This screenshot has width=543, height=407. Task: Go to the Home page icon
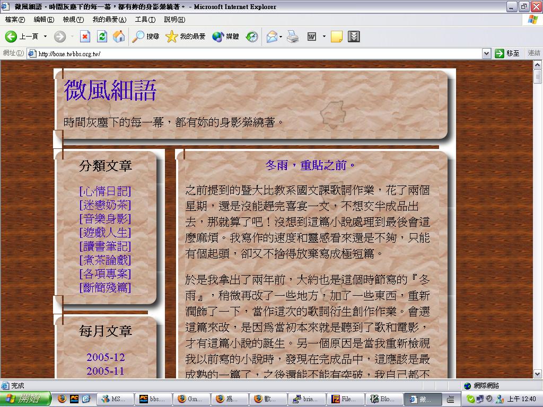point(119,37)
